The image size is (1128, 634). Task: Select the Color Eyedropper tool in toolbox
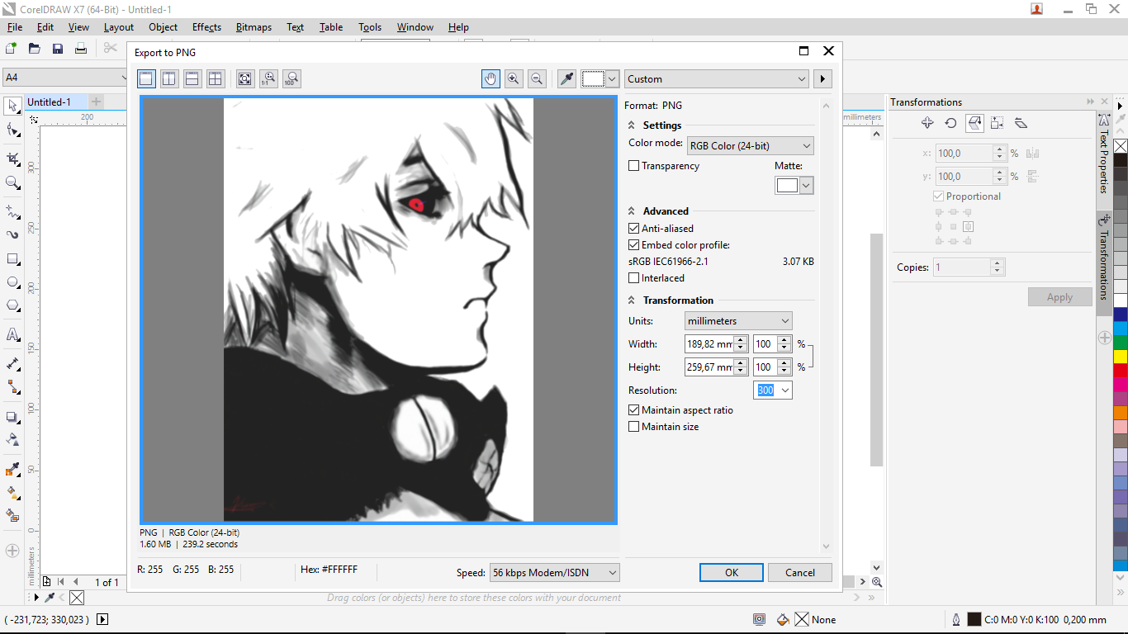coord(12,470)
